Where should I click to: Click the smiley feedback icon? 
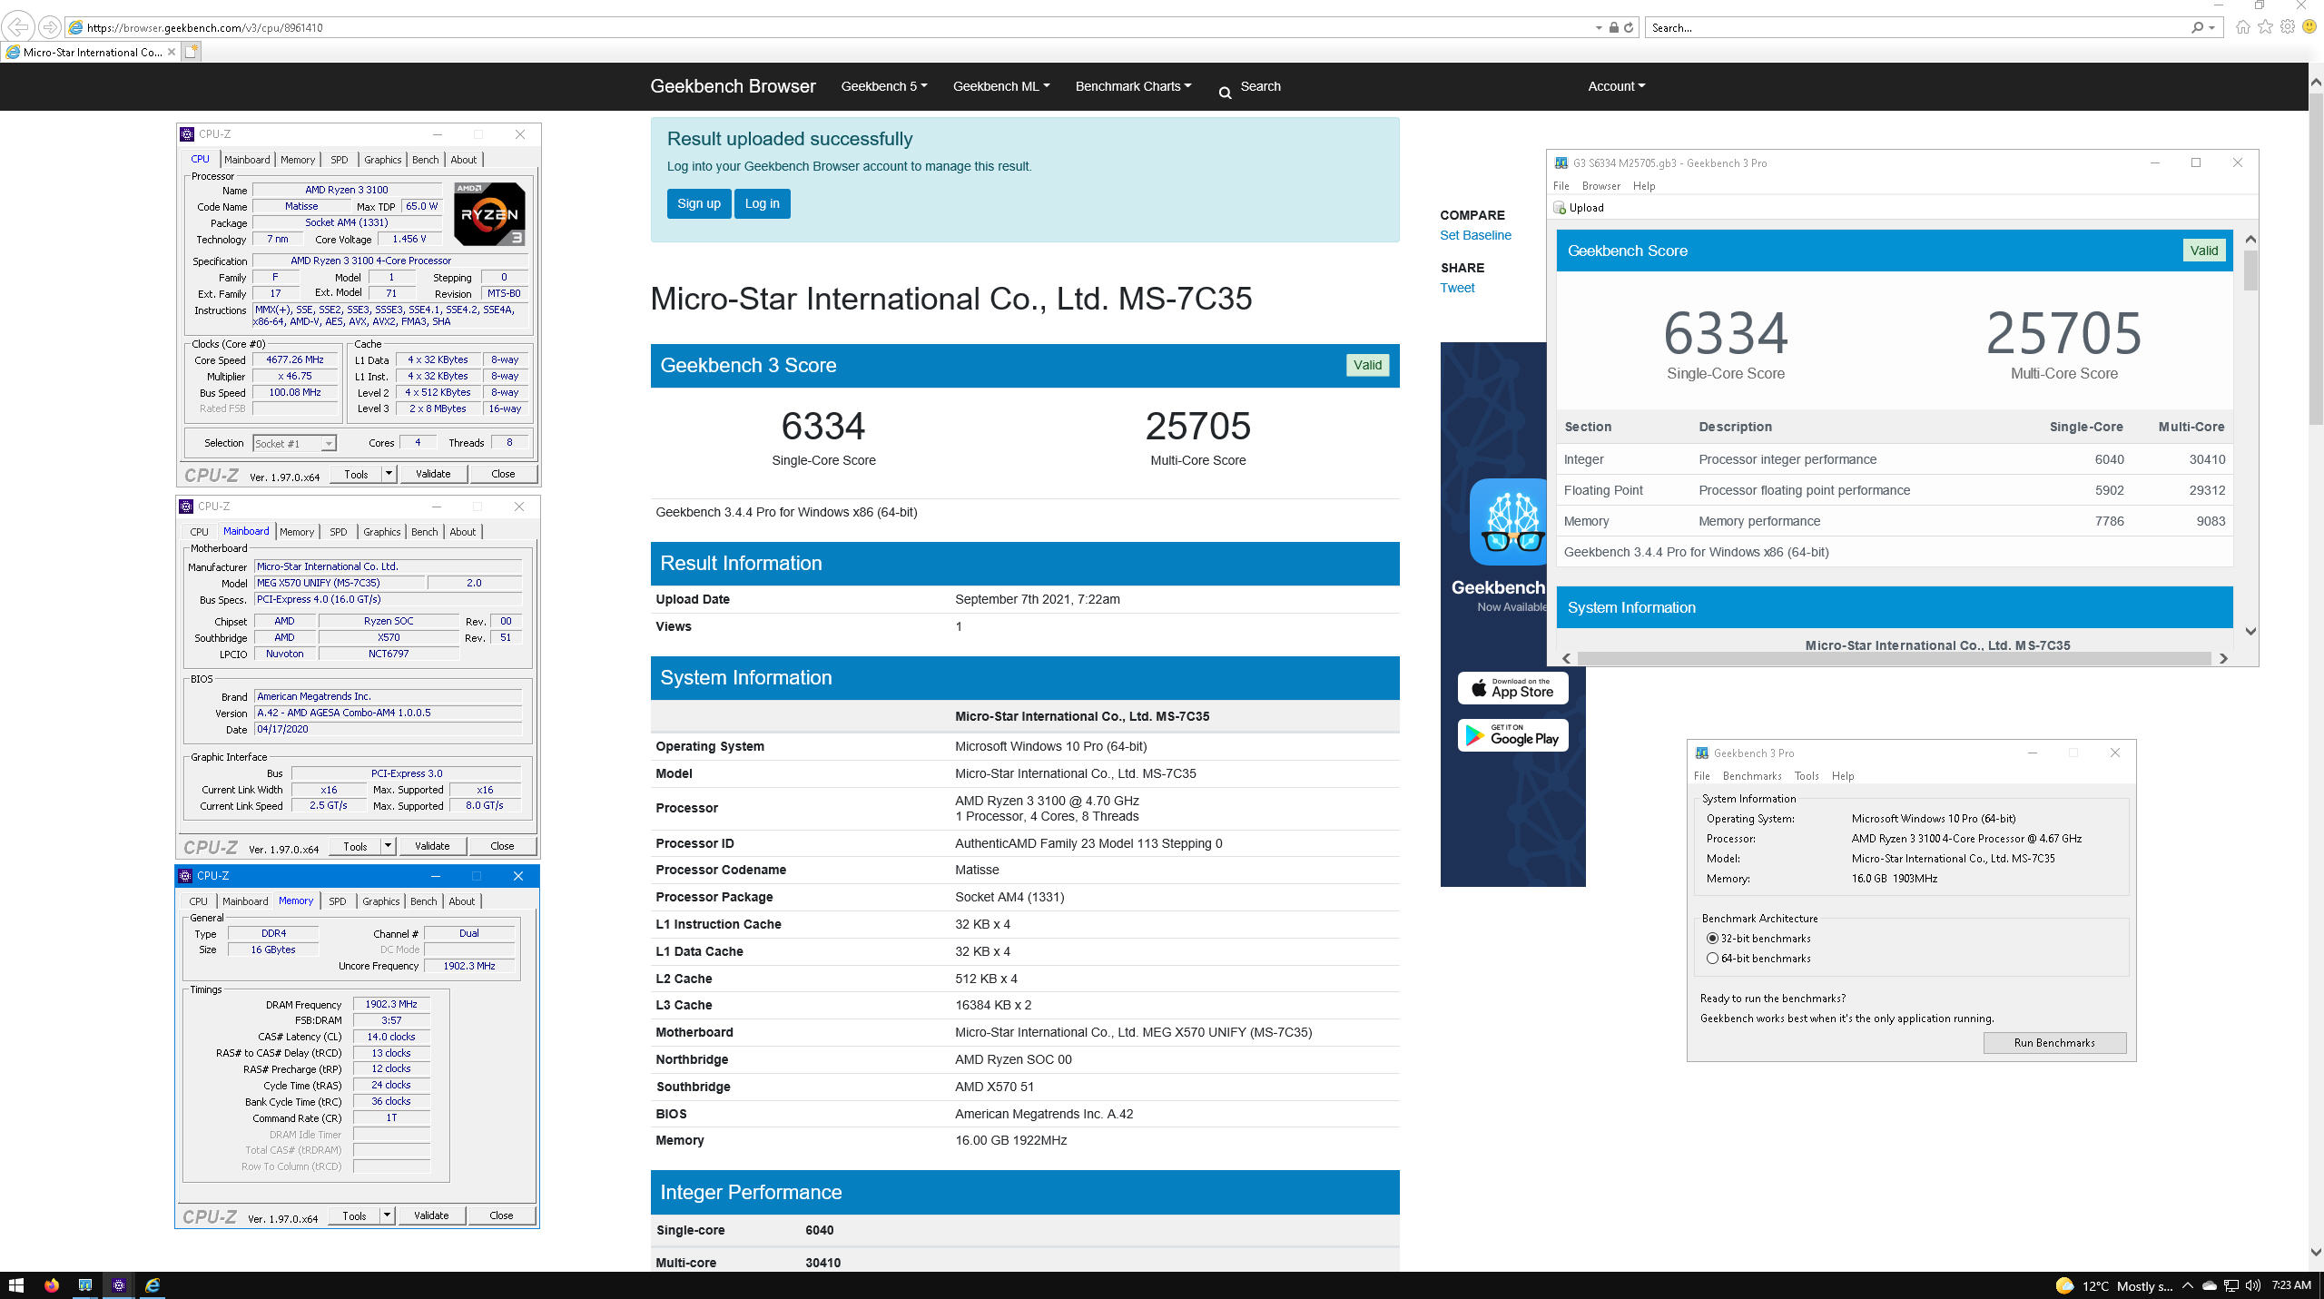pyautogui.click(x=2309, y=27)
